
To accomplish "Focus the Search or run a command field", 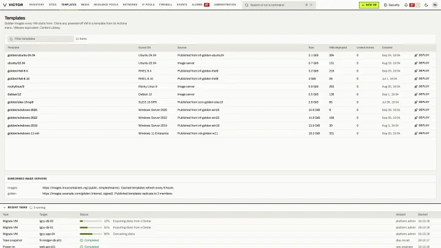I will [x=279, y=5].
